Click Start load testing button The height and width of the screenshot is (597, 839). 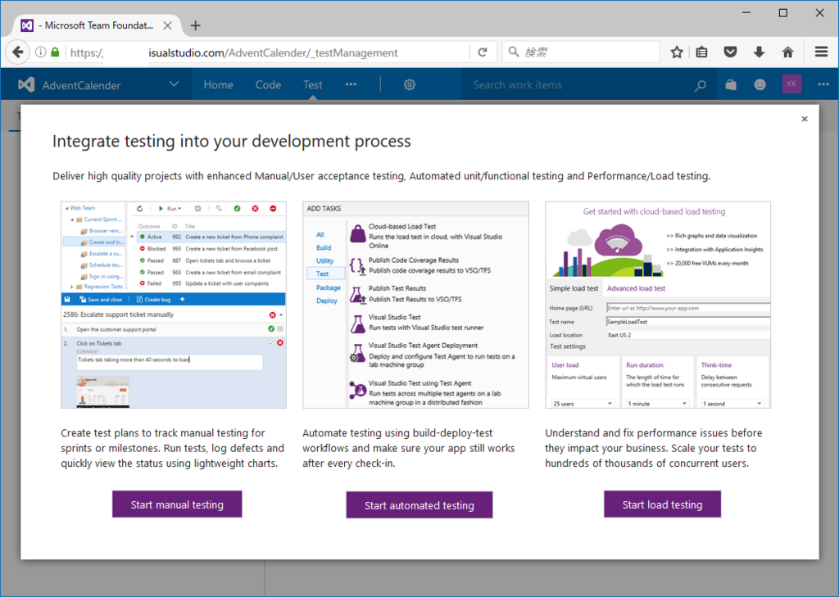[x=662, y=504]
